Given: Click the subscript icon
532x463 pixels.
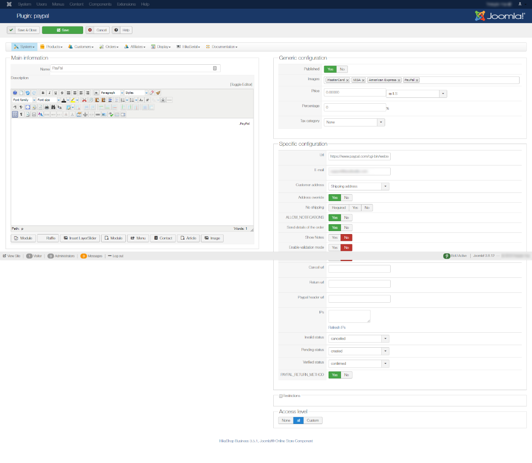Looking at the screenshot, I should pyautogui.click(x=141, y=100).
